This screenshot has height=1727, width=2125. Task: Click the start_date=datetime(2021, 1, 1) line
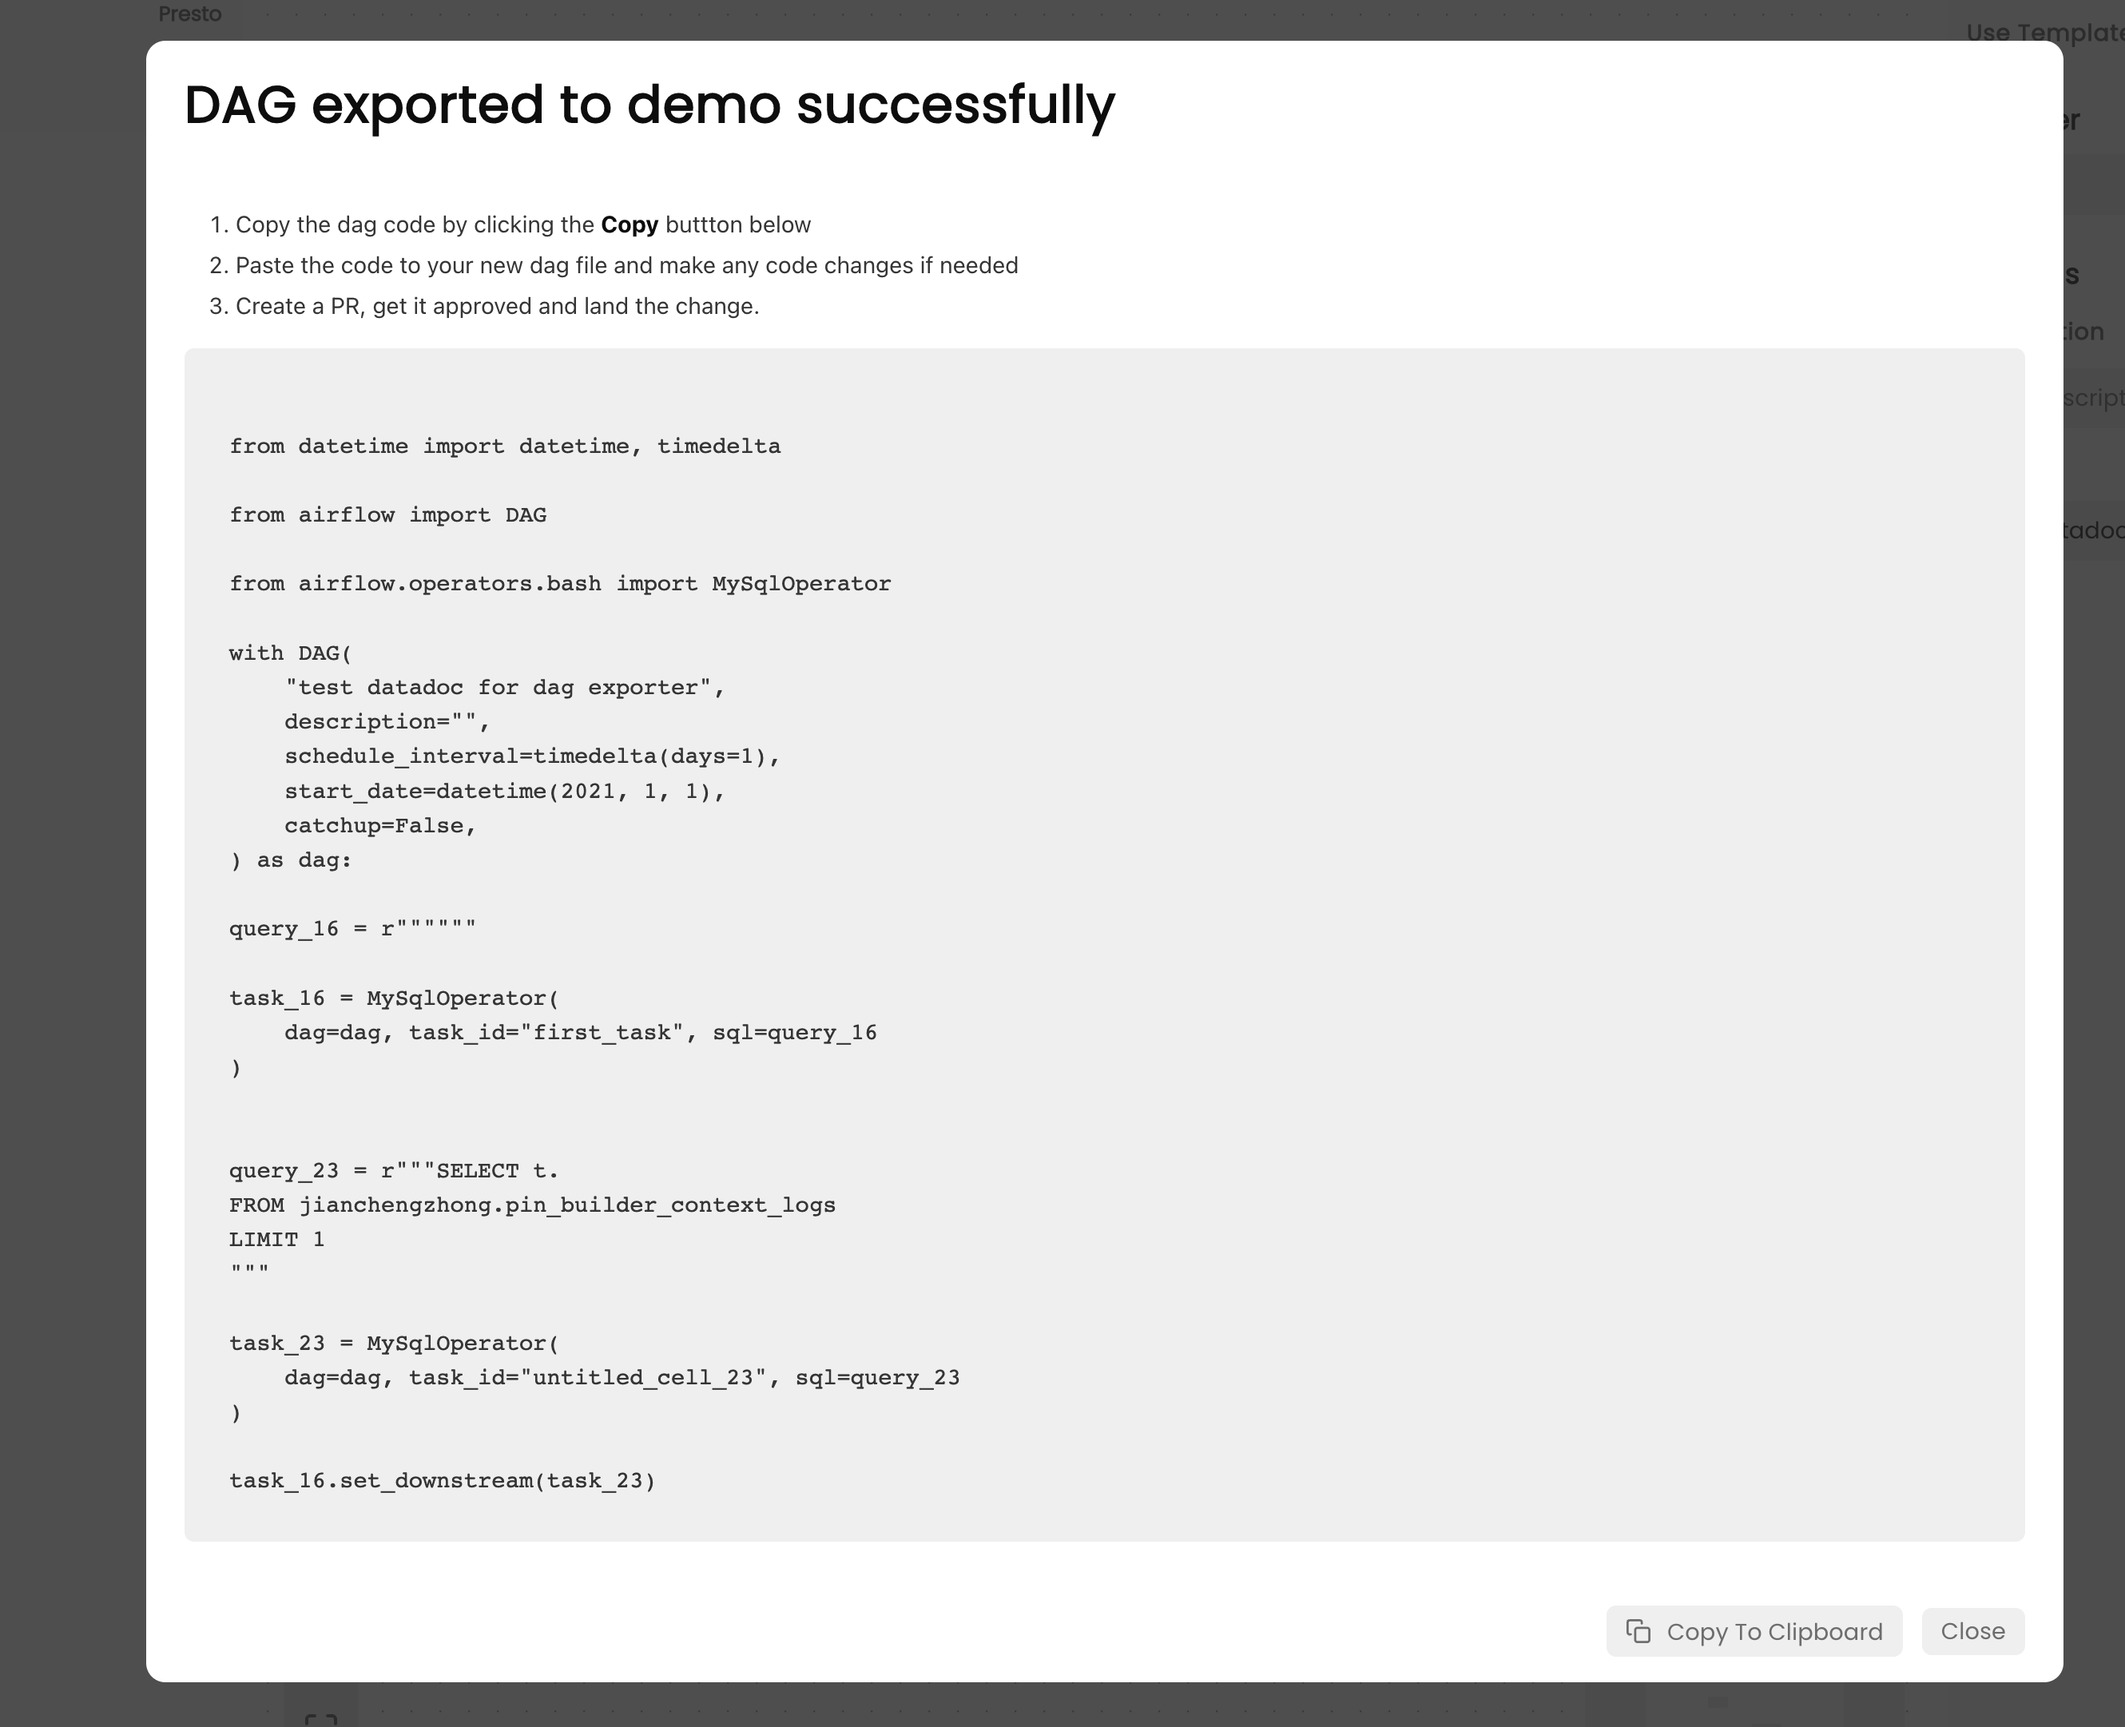click(x=504, y=791)
